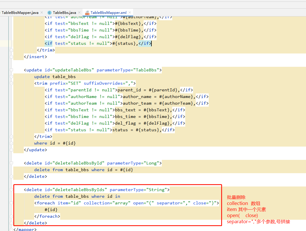The height and width of the screenshot is (231, 306).
Task: Collapse the foreach item="id" block
Action: point(11,203)
